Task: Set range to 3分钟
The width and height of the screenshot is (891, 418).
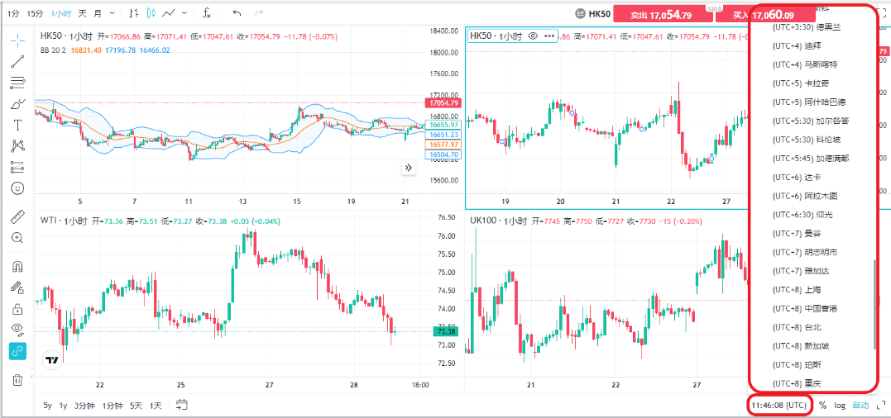Action: pos(84,406)
